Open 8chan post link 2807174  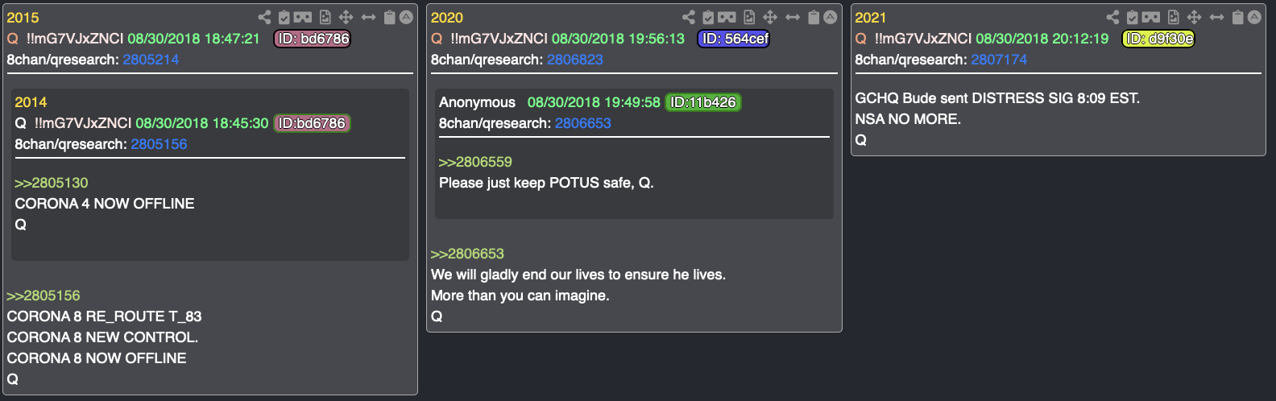[999, 60]
